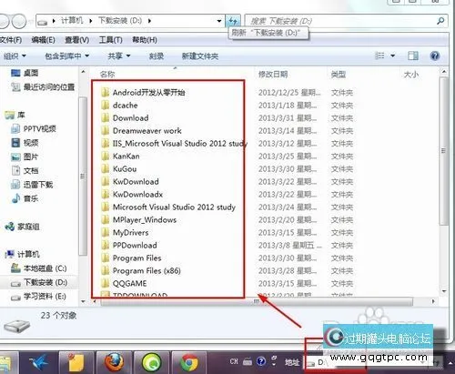The image size is (455, 374).
Task: Select 学习资料 (E:) drive
Action: coord(38,297)
